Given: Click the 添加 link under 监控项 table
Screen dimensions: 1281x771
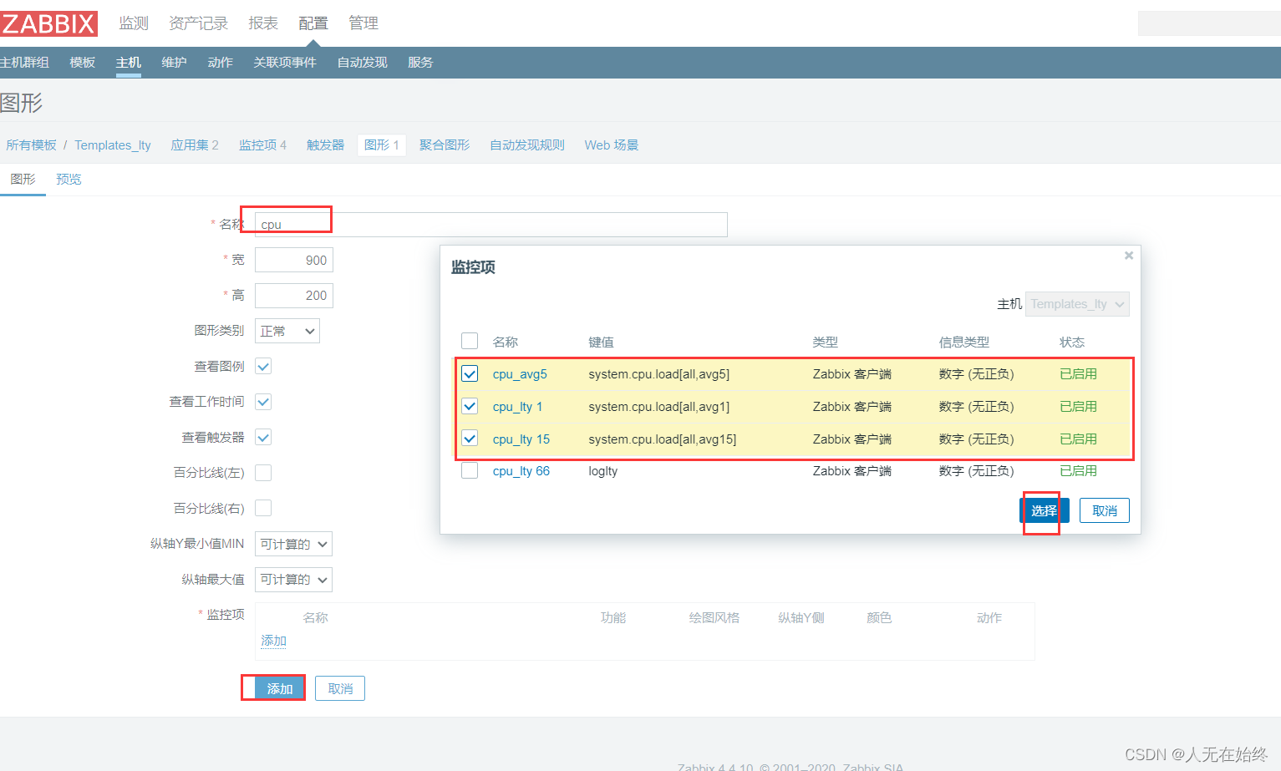Looking at the screenshot, I should coord(273,641).
